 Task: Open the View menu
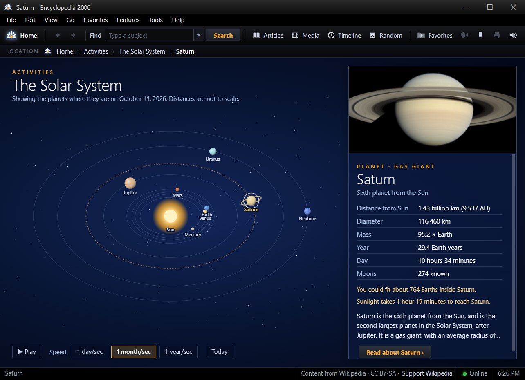51,20
